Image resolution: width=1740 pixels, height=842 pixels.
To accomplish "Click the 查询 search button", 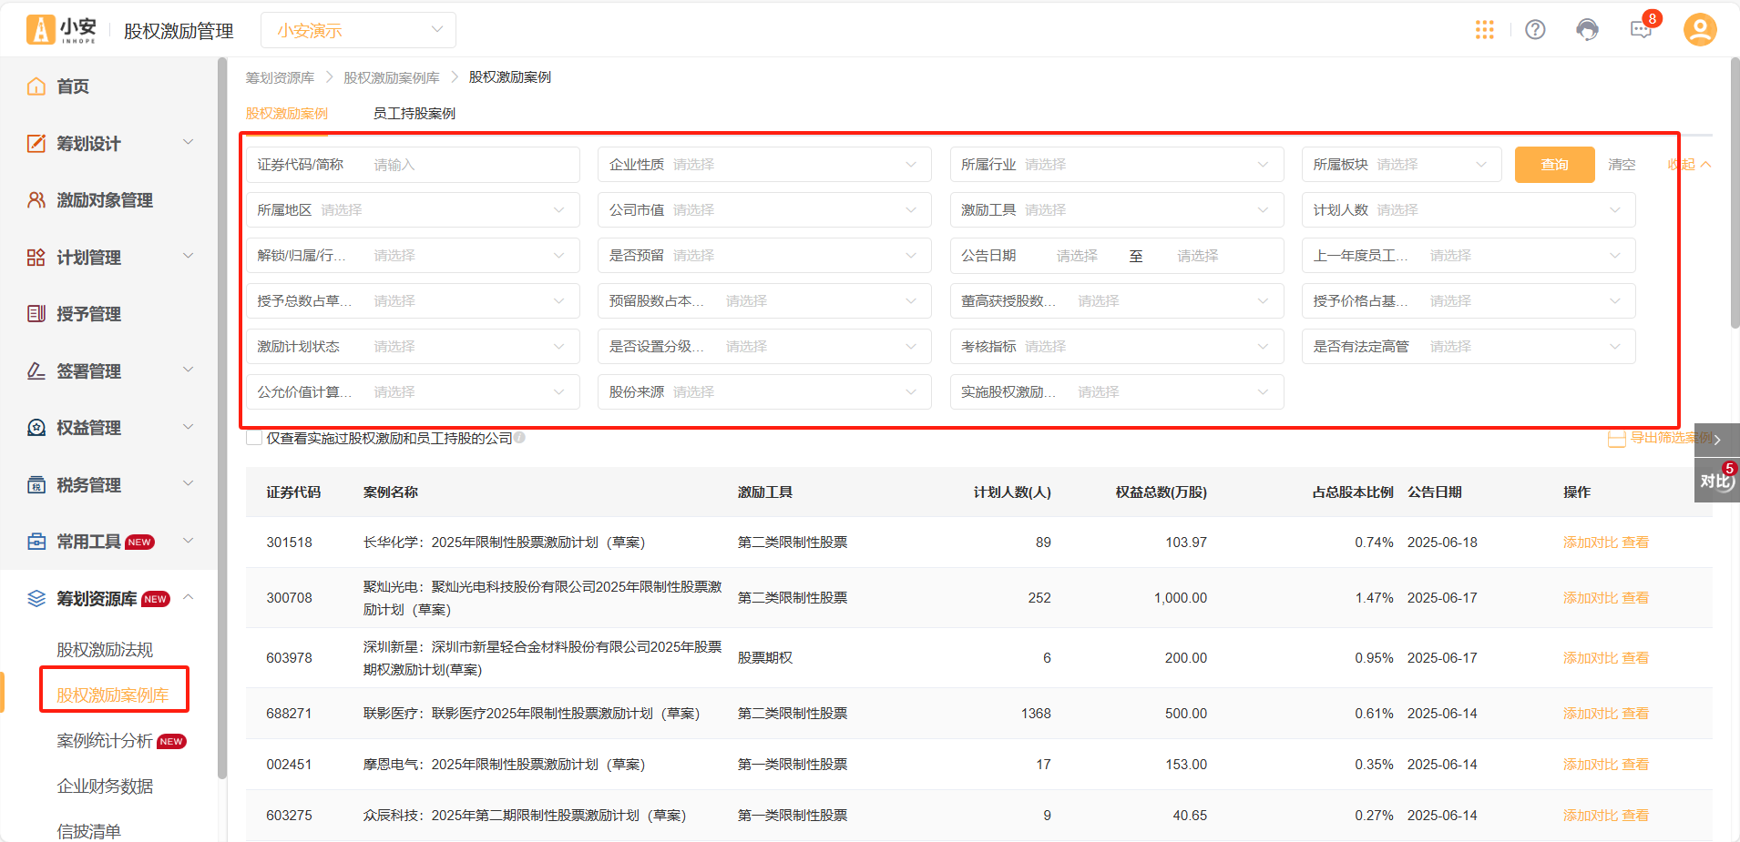I will pos(1554,165).
